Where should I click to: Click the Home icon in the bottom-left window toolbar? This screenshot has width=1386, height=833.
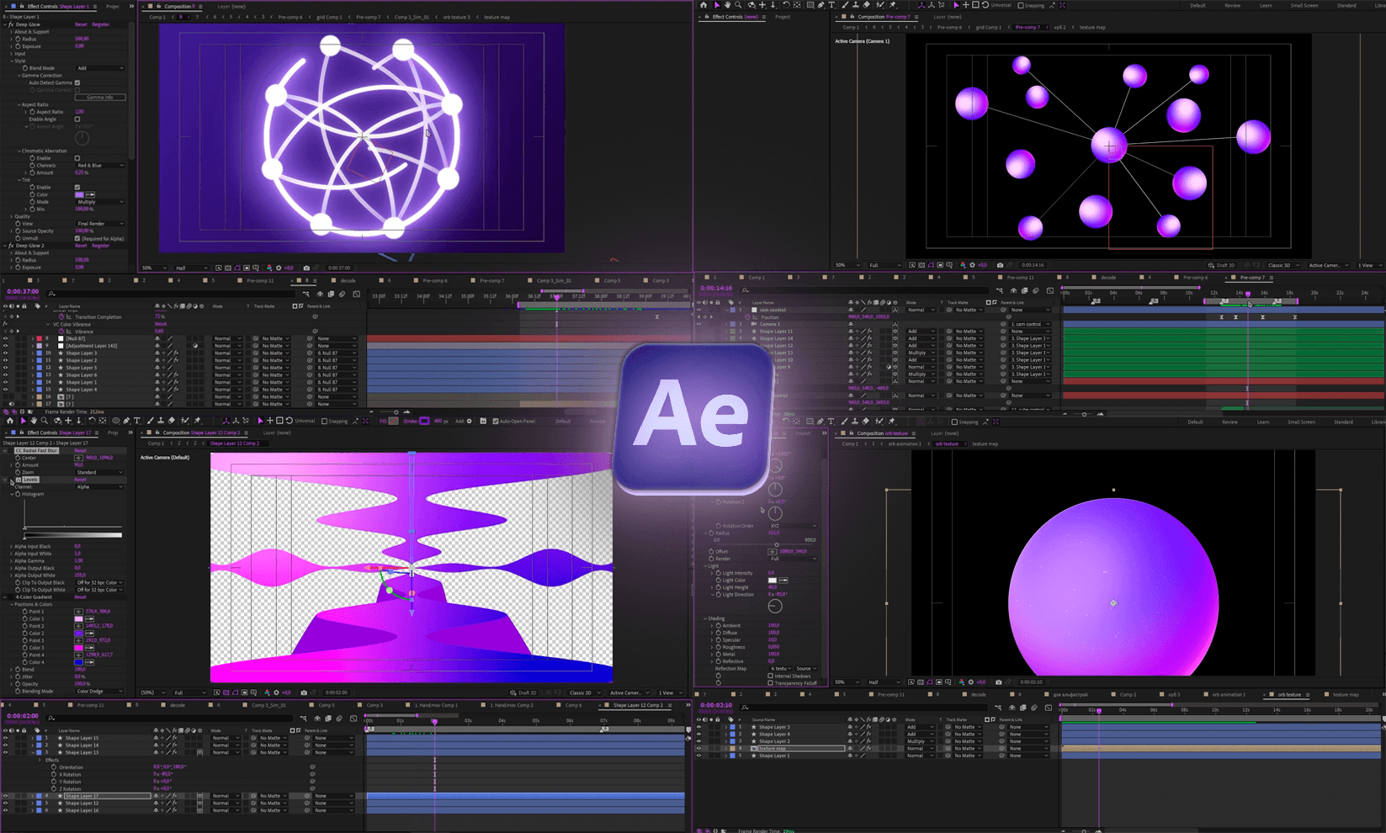click(10, 421)
